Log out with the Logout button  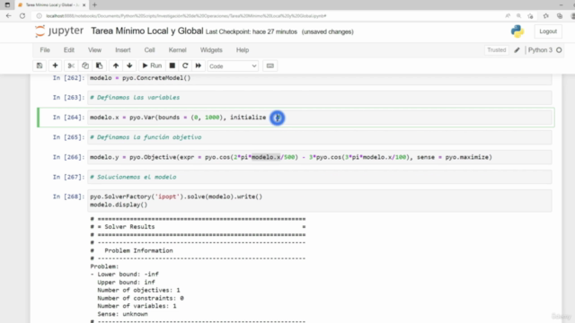(548, 31)
